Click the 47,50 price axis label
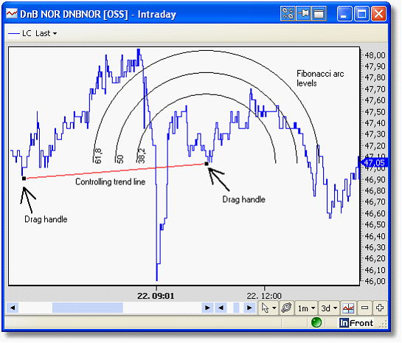 pos(375,112)
